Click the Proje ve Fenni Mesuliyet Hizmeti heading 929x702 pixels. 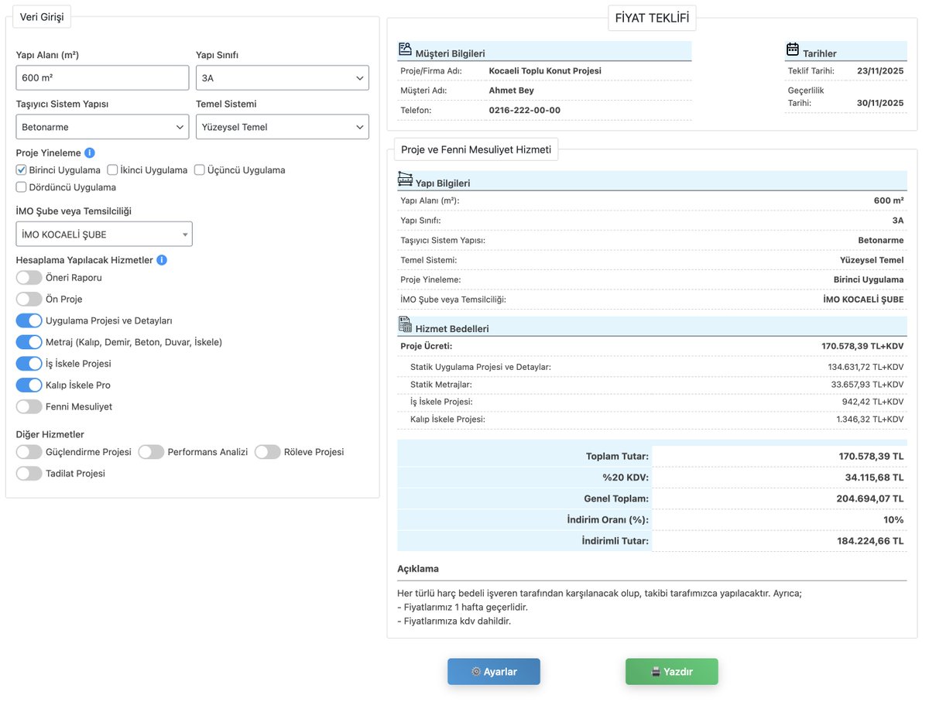point(476,149)
